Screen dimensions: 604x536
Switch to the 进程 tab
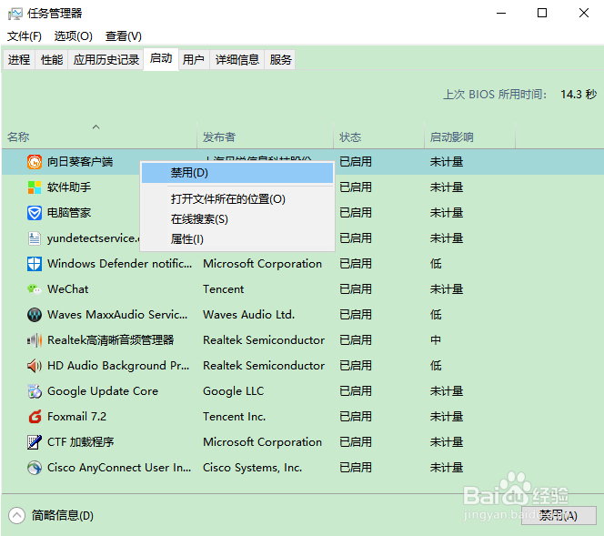click(x=19, y=59)
